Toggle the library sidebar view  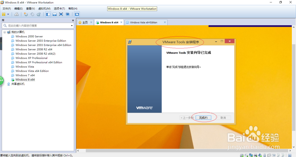tap(48, 14)
